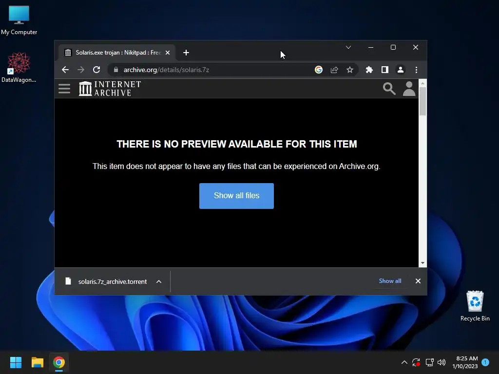Click the Chrome taskbar icon
Image resolution: width=499 pixels, height=374 pixels.
[x=59, y=362]
